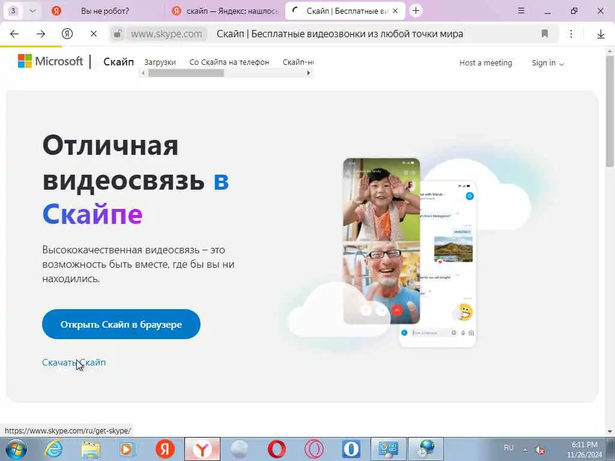Open the Windows Start button

point(16,449)
